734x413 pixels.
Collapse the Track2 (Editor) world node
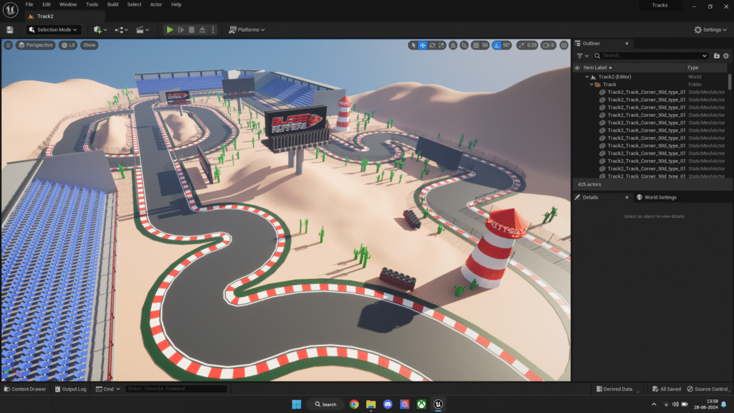coord(586,77)
